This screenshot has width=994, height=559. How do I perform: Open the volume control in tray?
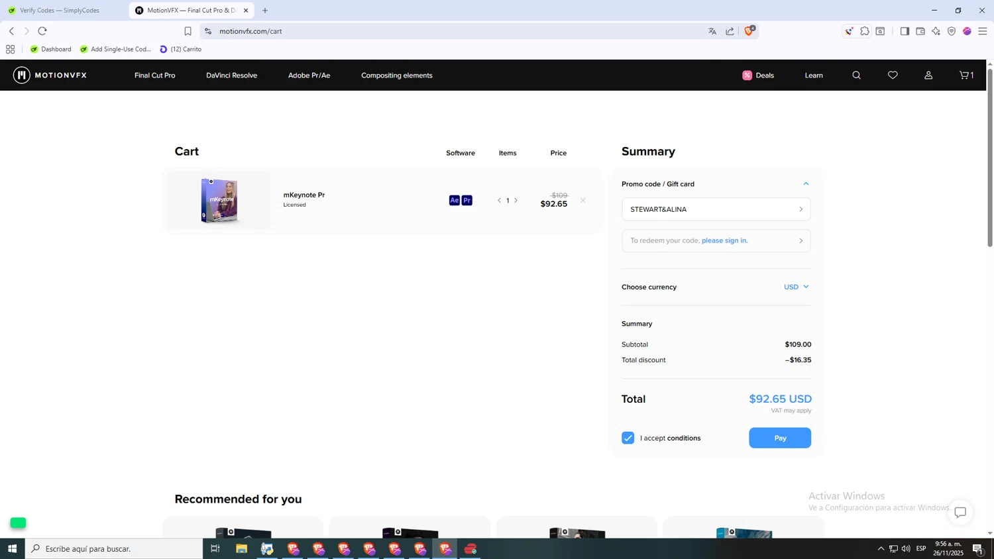(906, 548)
